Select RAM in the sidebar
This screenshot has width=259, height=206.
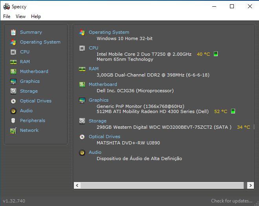[x=25, y=62]
